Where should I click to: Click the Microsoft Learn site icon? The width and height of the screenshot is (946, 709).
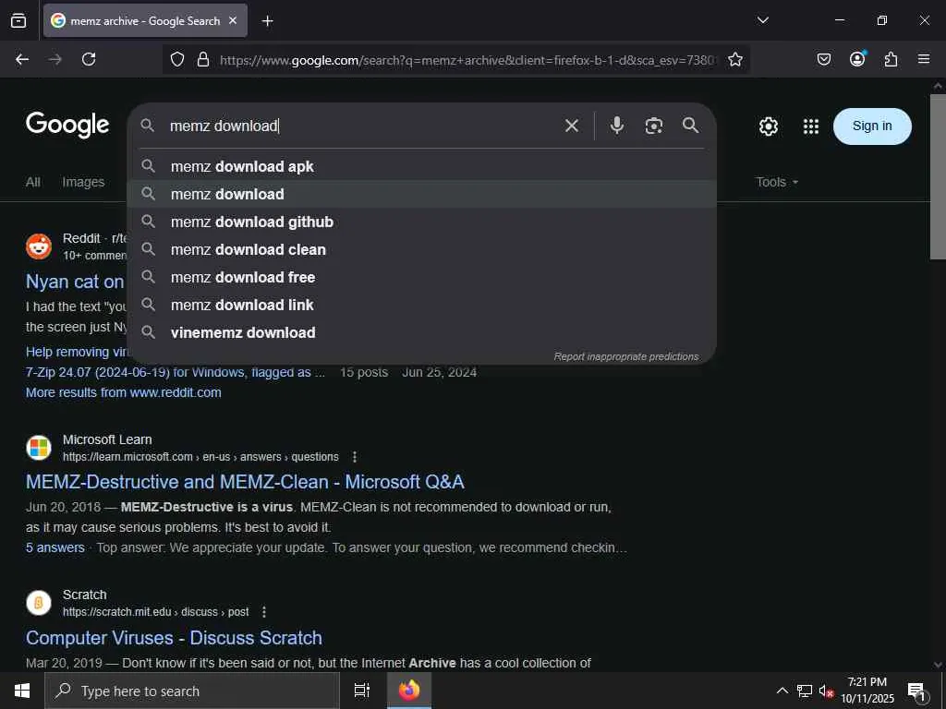(39, 448)
